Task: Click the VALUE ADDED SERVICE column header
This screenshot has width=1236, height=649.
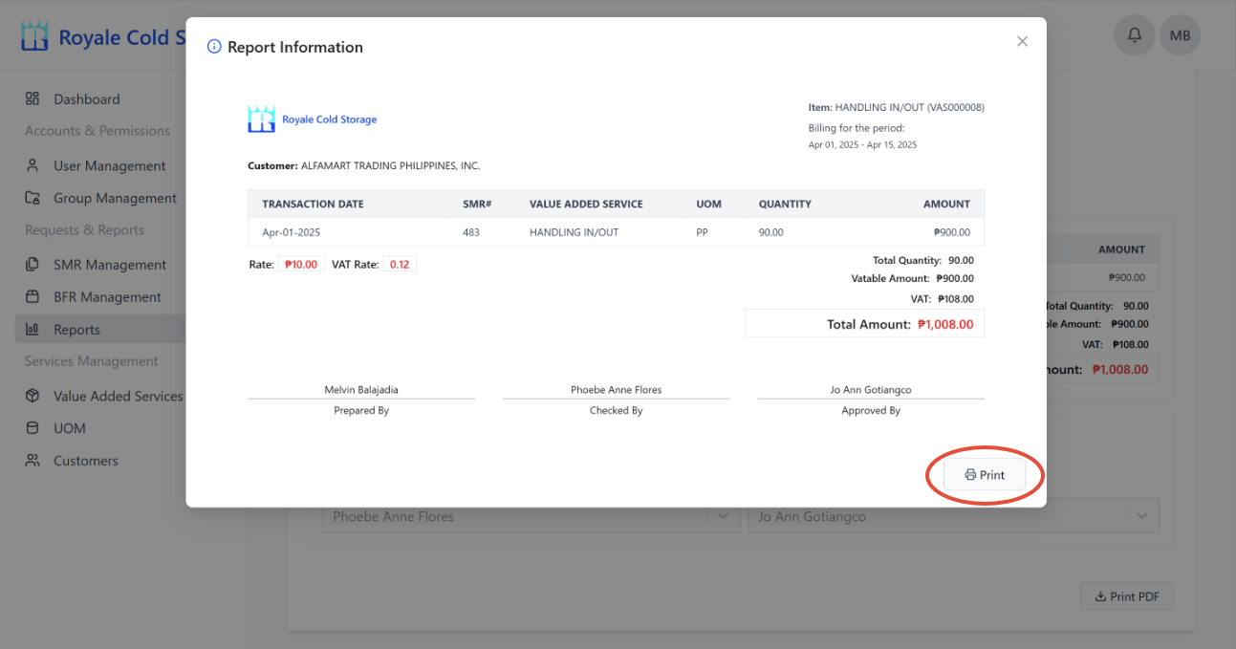Action: (586, 204)
